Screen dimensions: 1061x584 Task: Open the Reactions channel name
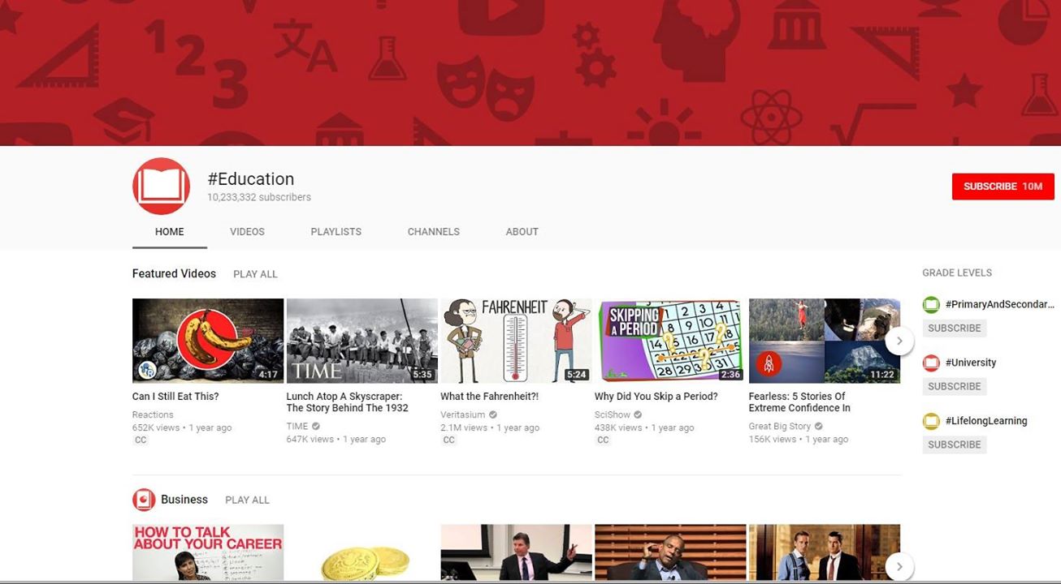coord(153,415)
